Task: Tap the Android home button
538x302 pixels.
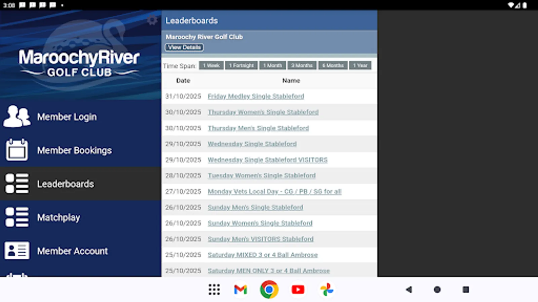Action: pos(437,290)
